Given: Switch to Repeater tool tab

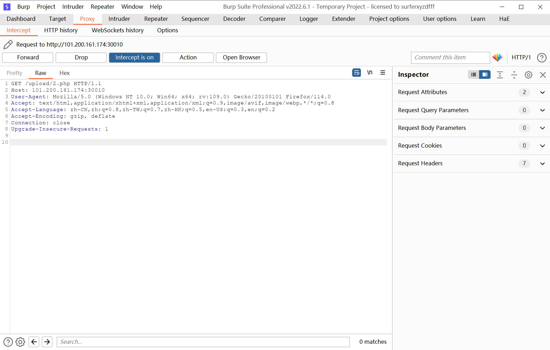Looking at the screenshot, I should pos(156,19).
